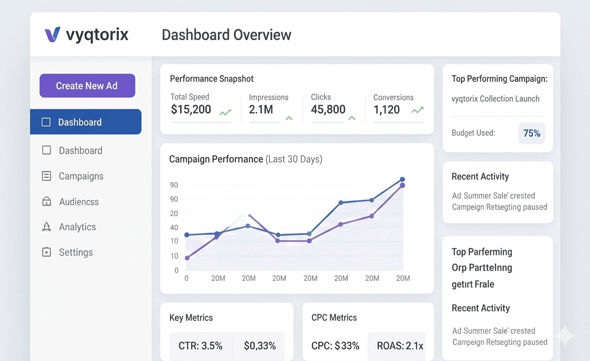This screenshot has width=590, height=361.
Task: Click the Audiencss sidebar icon
Action: coord(47,202)
